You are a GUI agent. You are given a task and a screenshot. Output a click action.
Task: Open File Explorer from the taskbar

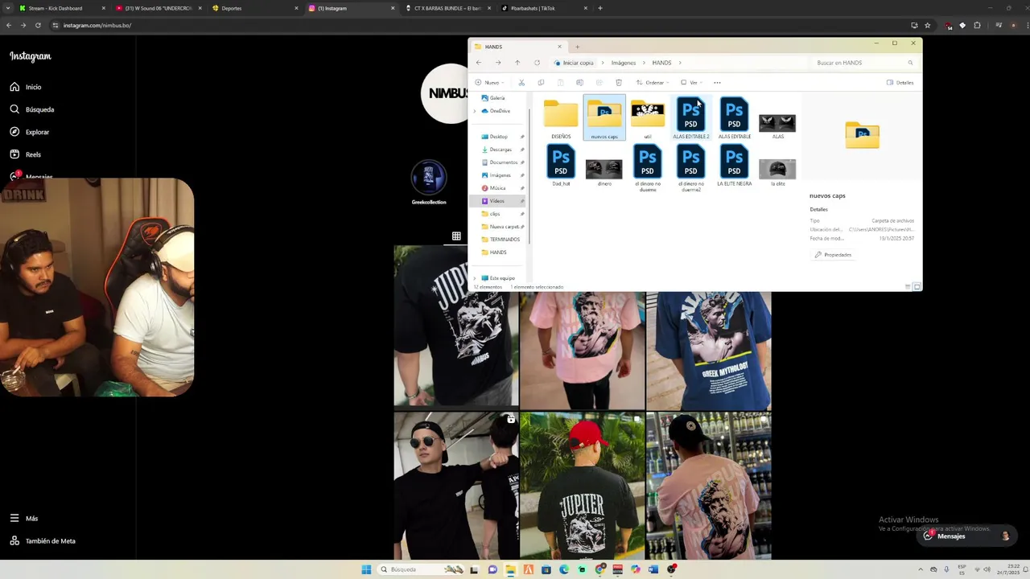(x=510, y=569)
